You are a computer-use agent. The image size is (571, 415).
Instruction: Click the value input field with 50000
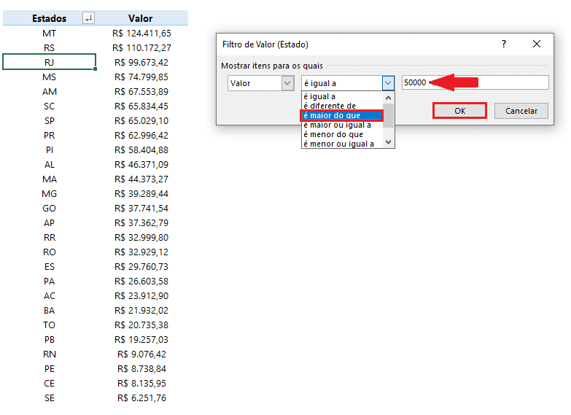(474, 83)
